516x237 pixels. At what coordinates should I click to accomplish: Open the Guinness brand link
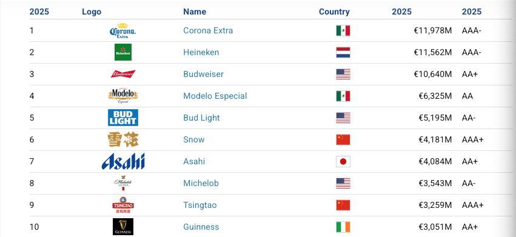(x=201, y=227)
